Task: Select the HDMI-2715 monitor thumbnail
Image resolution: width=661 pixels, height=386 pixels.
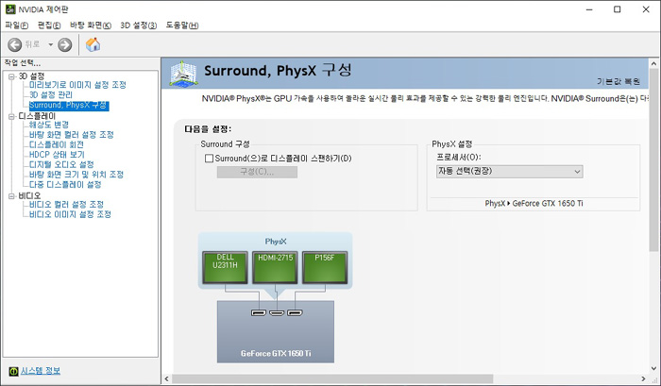Action: click(276, 268)
